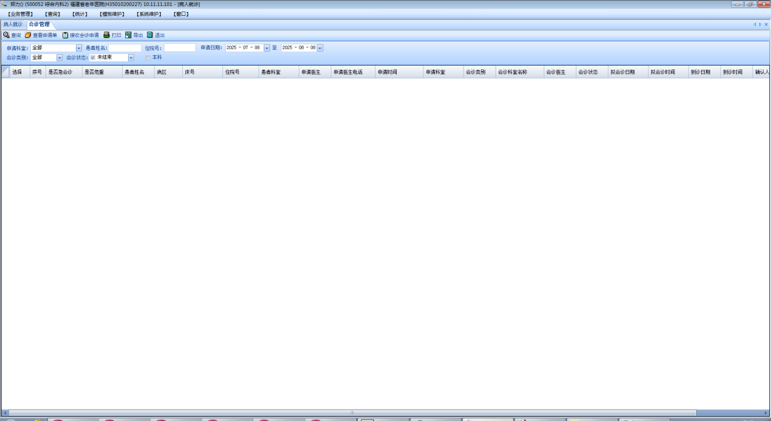
Task: Click the 会诊科室名称 column header
Action: point(519,72)
